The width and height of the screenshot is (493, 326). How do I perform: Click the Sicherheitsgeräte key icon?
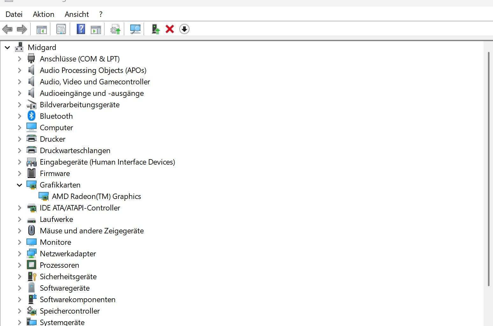32,276
